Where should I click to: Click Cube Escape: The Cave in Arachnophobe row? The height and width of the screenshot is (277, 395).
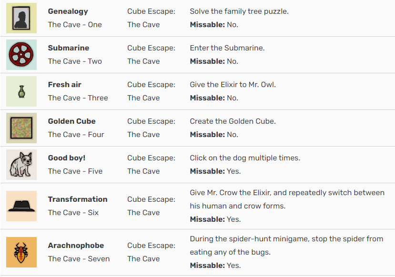pyautogui.click(x=151, y=252)
